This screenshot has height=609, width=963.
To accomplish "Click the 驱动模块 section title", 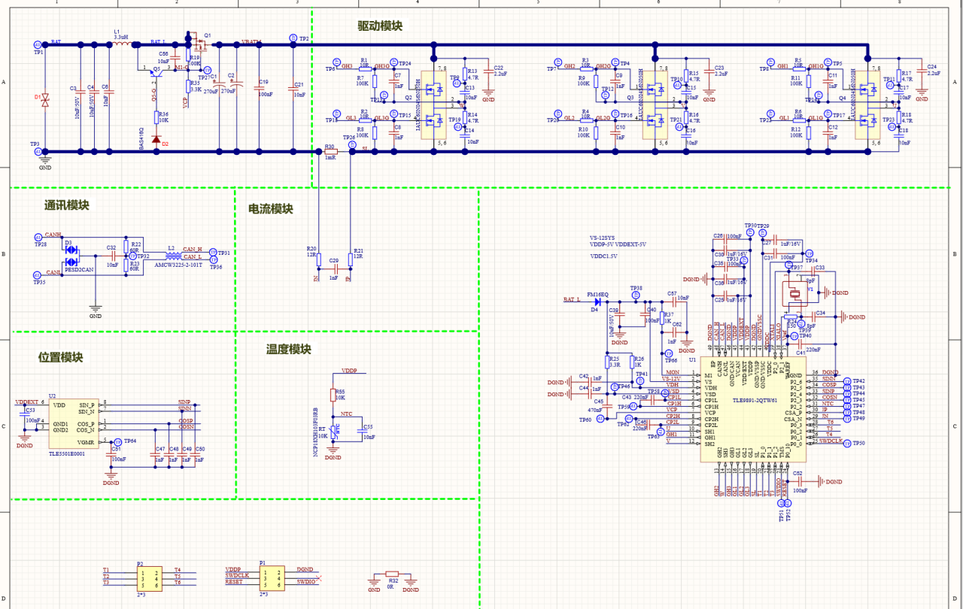I will pos(380,26).
